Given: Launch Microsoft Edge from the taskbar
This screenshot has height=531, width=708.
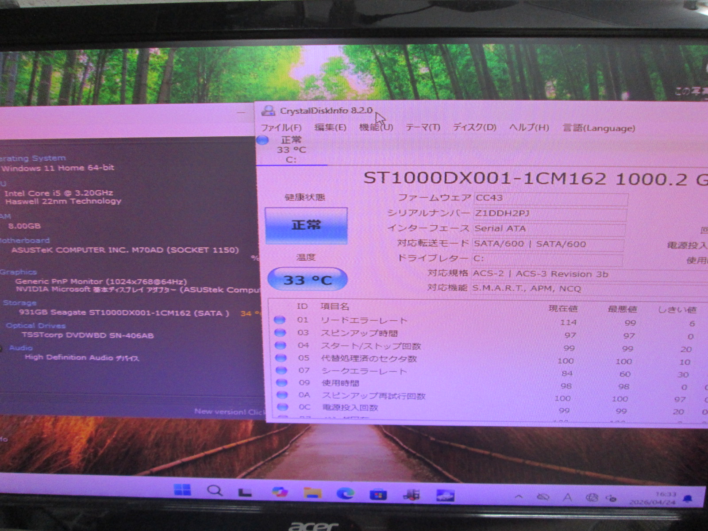Looking at the screenshot, I should tap(345, 493).
